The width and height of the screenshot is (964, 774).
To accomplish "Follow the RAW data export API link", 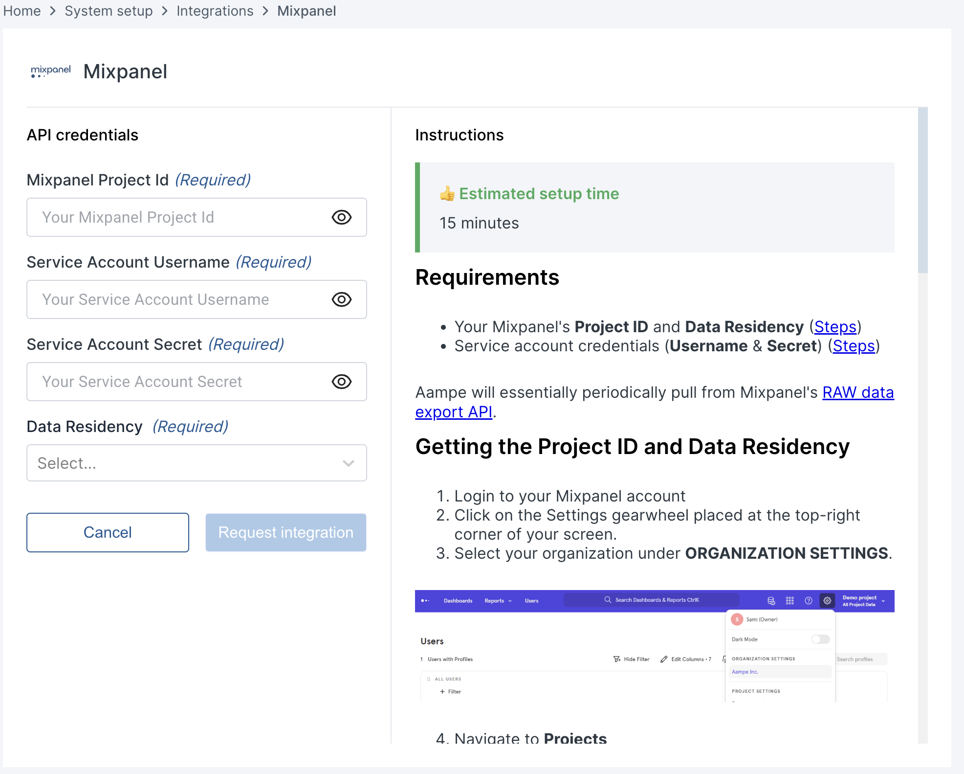I will point(857,393).
